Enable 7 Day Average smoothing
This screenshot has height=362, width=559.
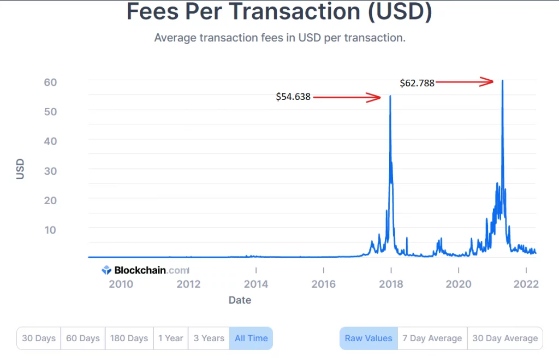432,338
